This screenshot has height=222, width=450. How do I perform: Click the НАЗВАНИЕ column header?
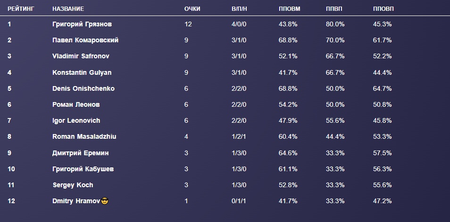coord(68,9)
